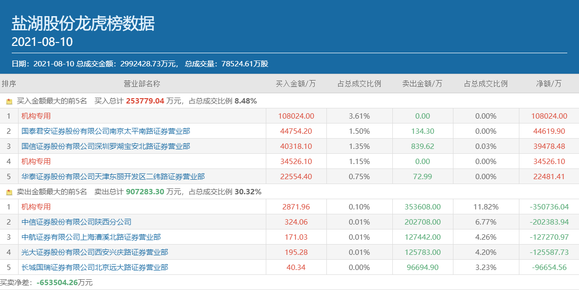Click buy amount 44754.20
This screenshot has width=579, height=290.
296,131
